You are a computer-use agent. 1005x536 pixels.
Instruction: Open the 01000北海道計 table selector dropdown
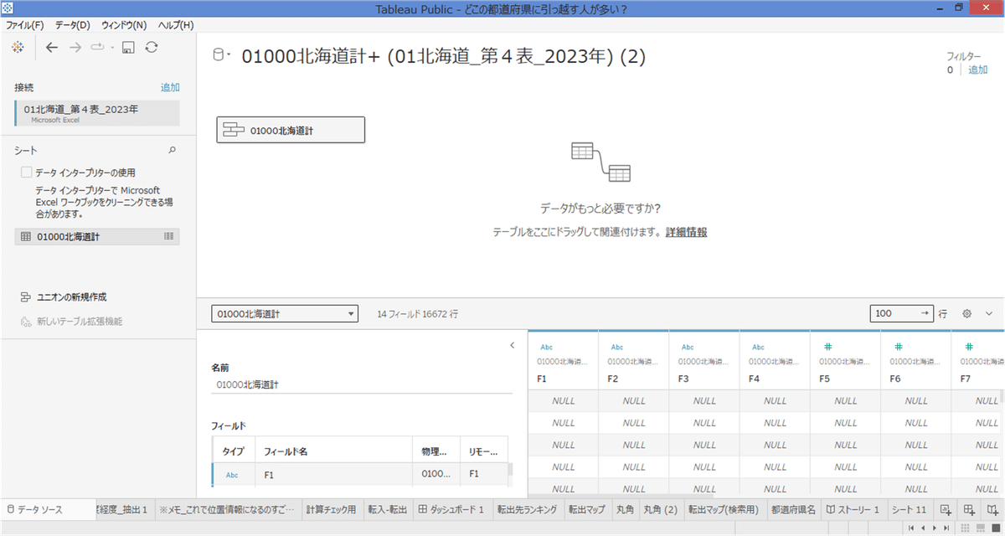coord(285,313)
